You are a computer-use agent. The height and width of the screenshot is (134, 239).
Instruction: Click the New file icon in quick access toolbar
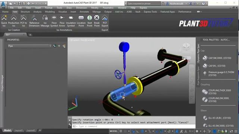[x=10, y=3]
